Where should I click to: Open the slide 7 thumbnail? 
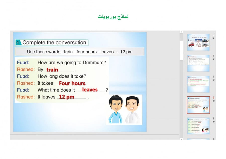[x=198, y=126]
